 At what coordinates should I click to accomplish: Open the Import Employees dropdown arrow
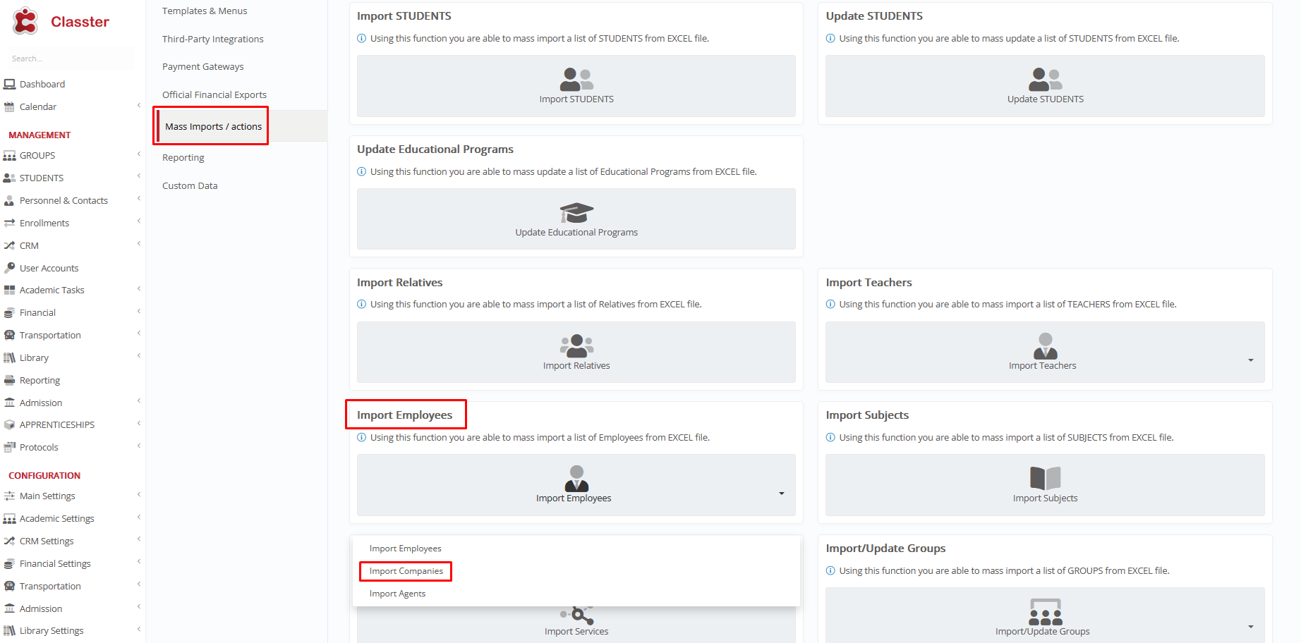(781, 494)
